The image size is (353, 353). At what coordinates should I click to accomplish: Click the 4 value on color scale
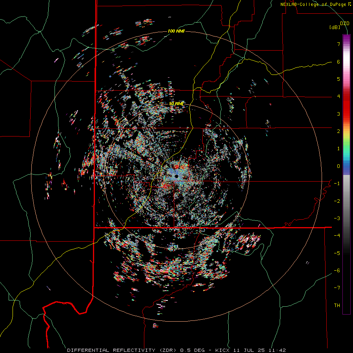click(x=338, y=96)
